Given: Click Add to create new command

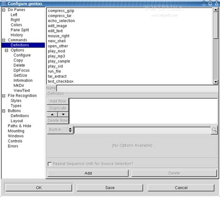Looking at the screenshot, I should click(x=88, y=173).
